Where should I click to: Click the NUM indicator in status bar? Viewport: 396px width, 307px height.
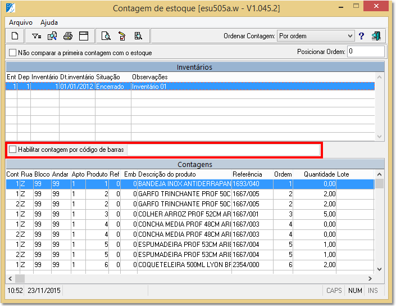[355, 291]
